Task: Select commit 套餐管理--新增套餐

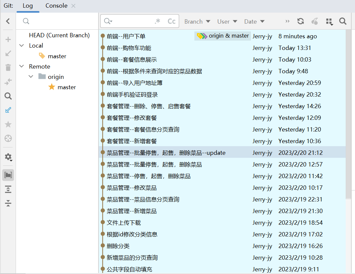Action: 222,141
